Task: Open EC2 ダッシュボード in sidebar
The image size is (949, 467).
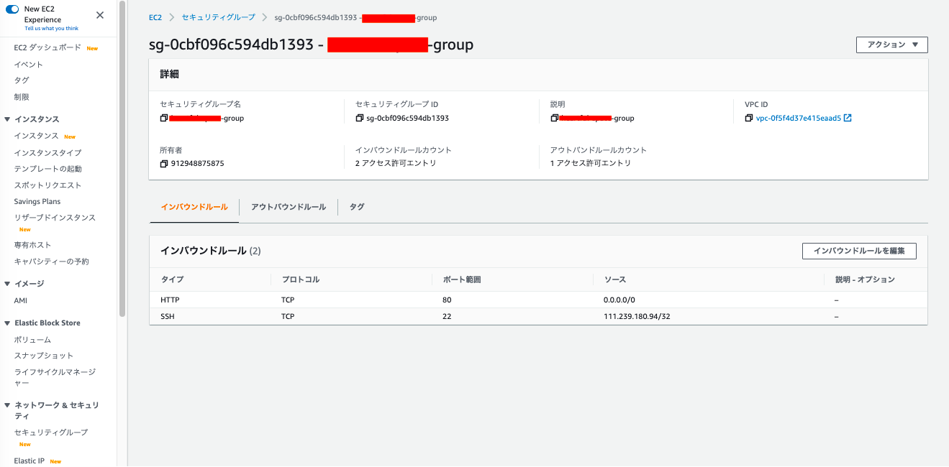Action: (x=47, y=48)
